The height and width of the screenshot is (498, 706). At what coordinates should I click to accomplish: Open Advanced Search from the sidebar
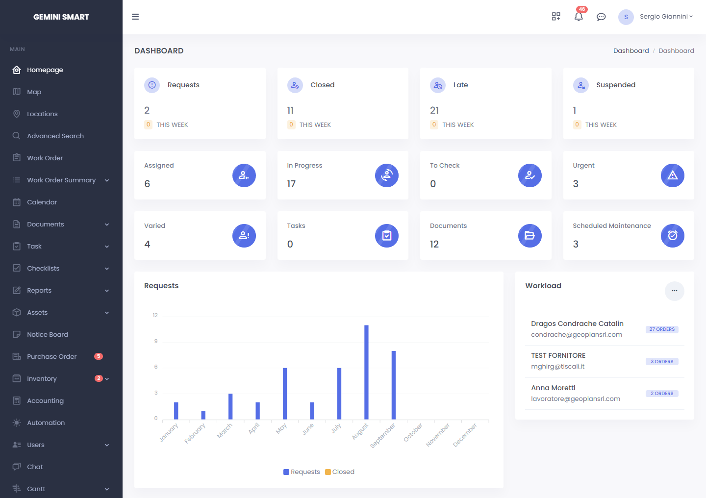(55, 136)
